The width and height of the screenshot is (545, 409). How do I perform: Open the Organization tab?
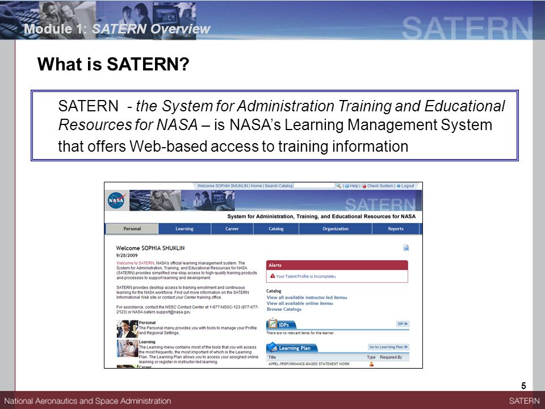(x=336, y=229)
